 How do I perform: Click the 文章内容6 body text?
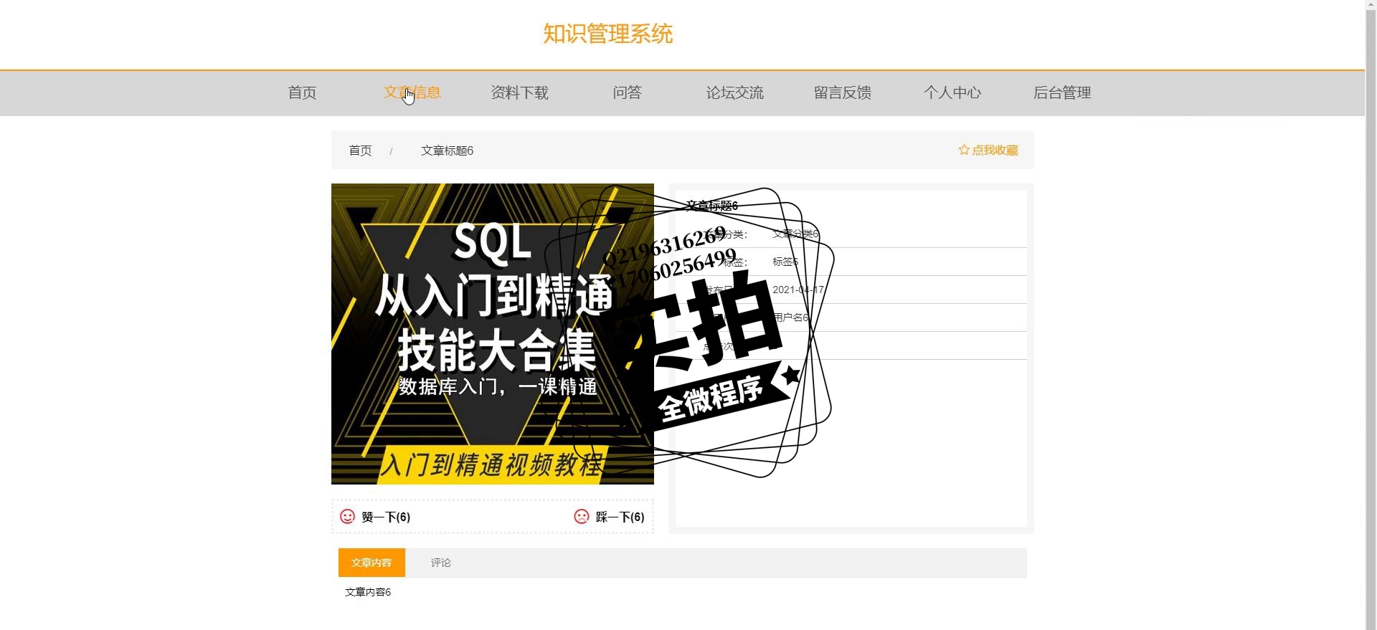(368, 592)
